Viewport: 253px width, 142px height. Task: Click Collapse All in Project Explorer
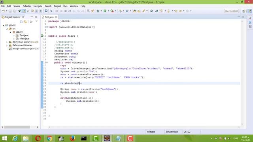[21, 22]
